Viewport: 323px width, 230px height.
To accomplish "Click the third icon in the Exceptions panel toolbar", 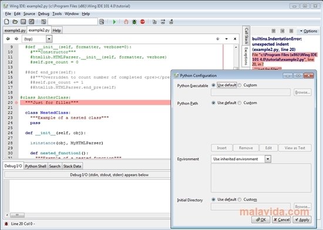I will click(x=291, y=31).
